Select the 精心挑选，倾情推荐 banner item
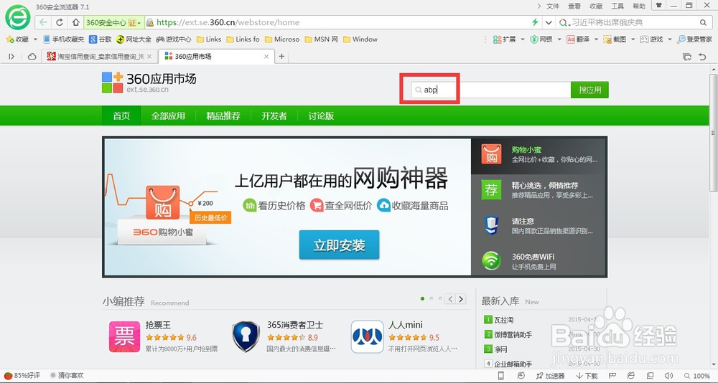718x383 pixels. point(538,190)
